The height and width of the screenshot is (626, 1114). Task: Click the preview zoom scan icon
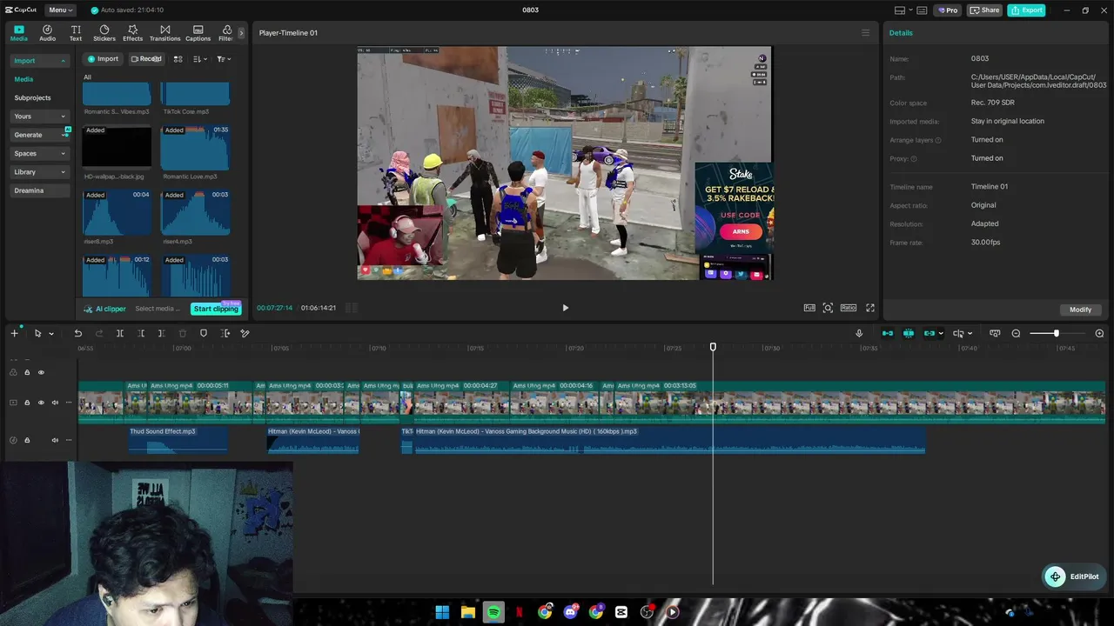pyautogui.click(x=828, y=308)
